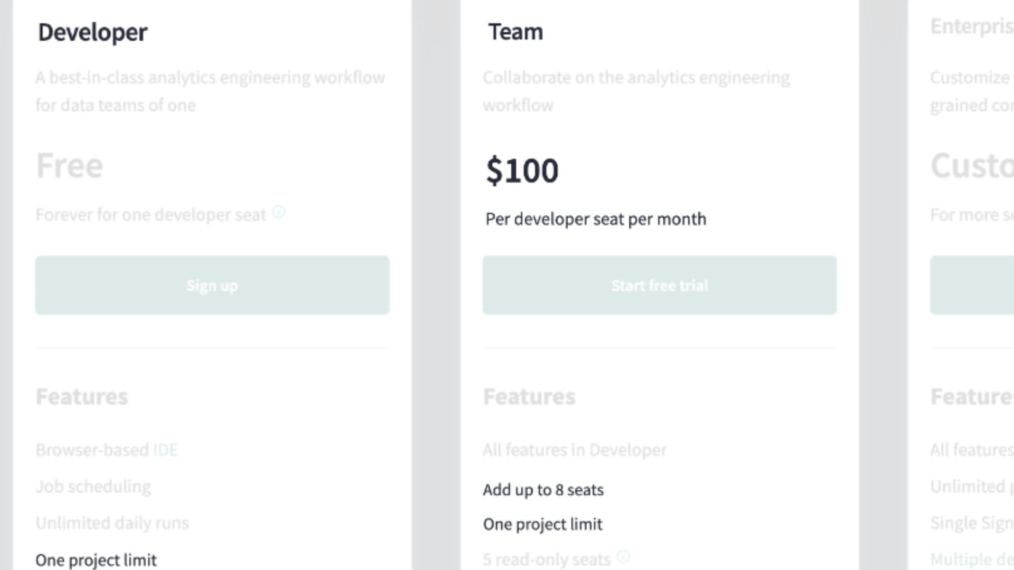Click the $100 price in Team plan

522,170
